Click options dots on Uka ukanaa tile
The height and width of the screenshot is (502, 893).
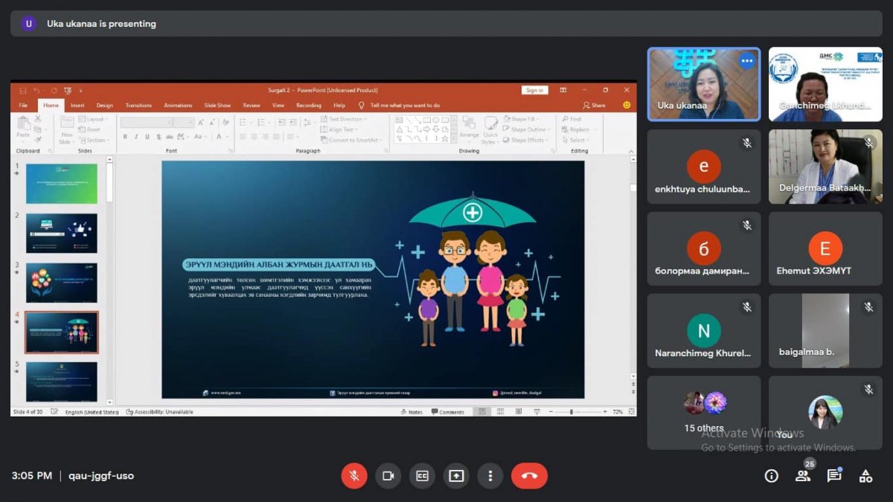click(x=746, y=62)
